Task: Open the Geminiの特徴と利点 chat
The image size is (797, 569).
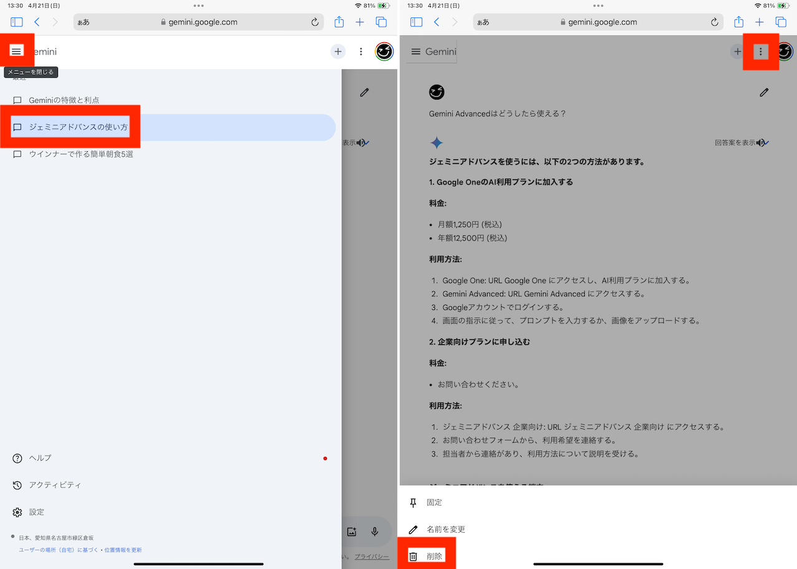Action: [168, 100]
